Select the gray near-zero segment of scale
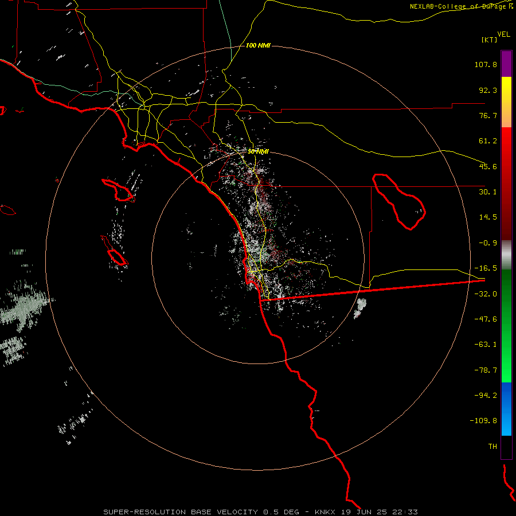This screenshot has height=516, width=516. 506,255
